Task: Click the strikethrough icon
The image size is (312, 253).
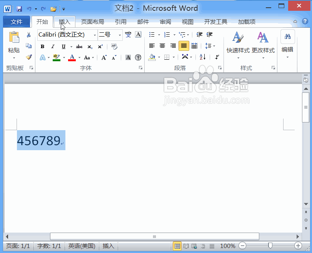Action: pos(79,47)
